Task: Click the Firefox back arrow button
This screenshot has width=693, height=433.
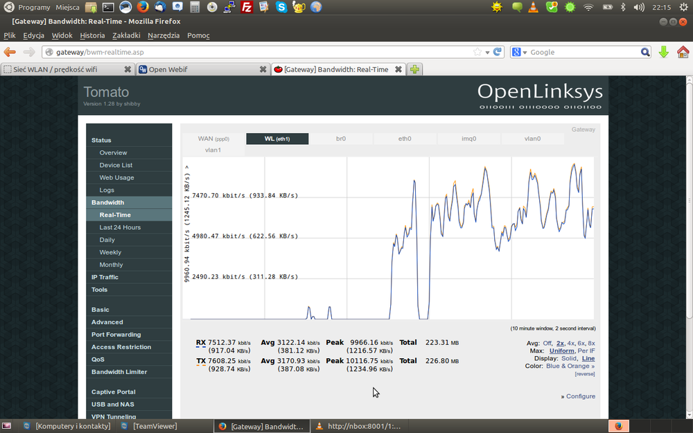Action: coord(10,52)
